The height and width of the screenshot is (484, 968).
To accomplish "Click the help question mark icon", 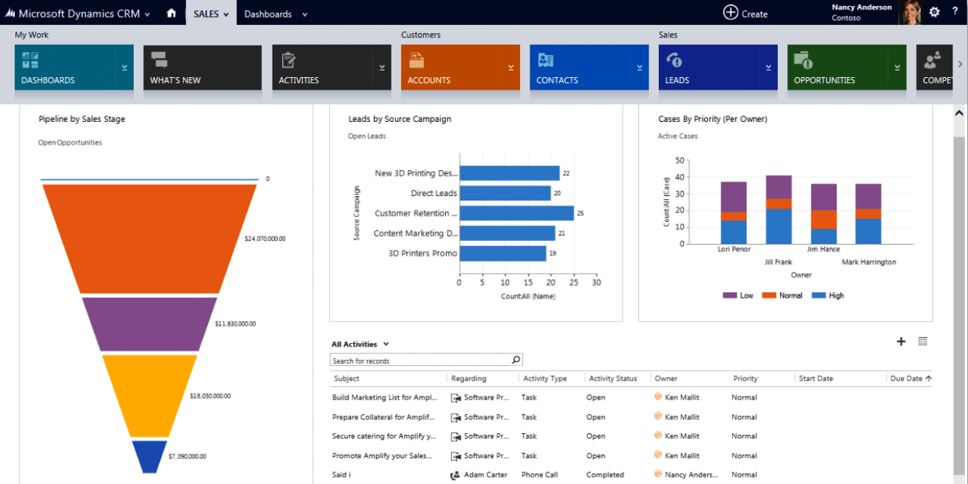I will click(955, 12).
